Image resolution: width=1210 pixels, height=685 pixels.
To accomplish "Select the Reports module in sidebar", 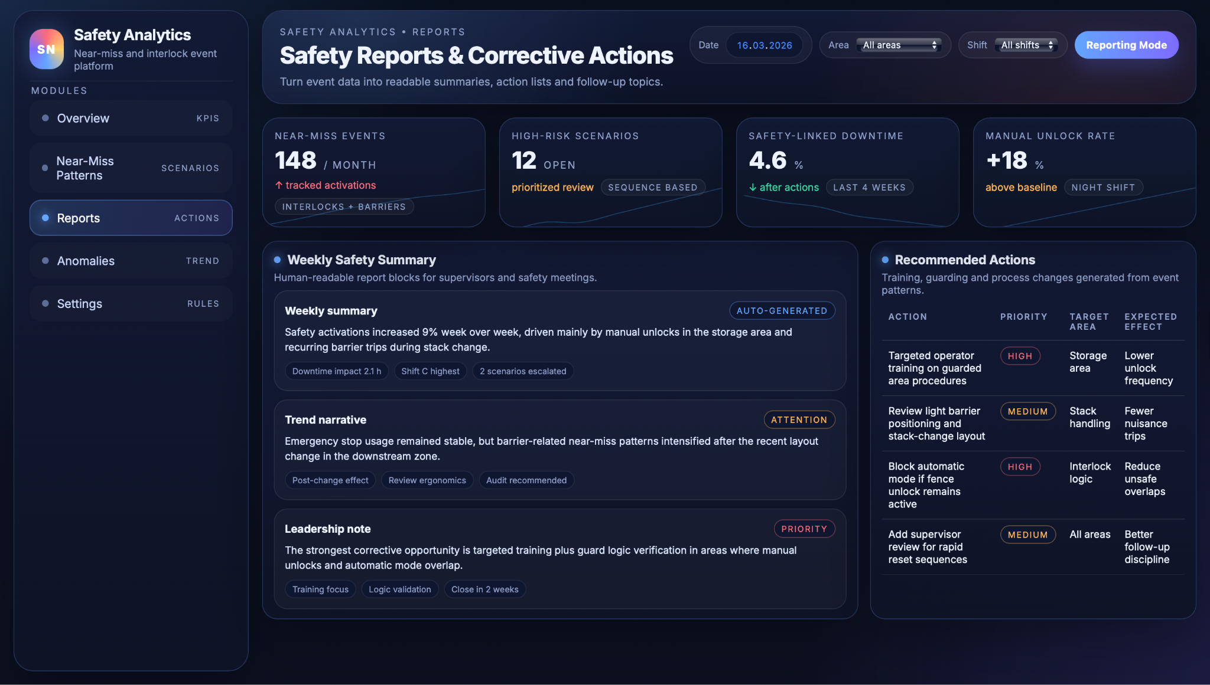I will coord(131,218).
